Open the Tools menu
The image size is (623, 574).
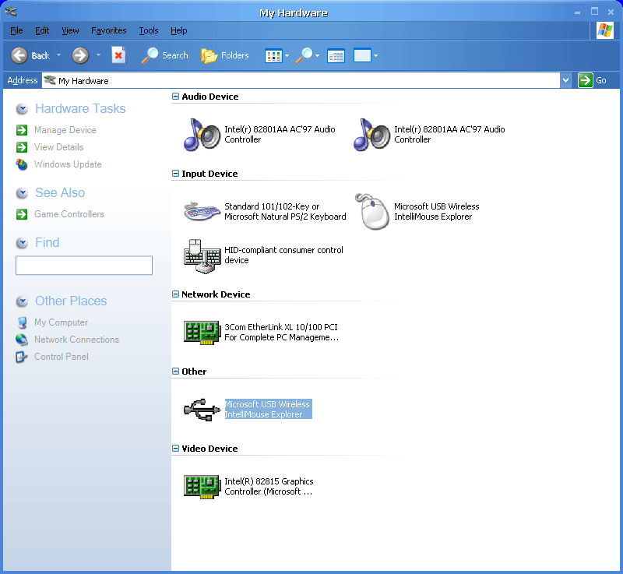click(x=148, y=30)
